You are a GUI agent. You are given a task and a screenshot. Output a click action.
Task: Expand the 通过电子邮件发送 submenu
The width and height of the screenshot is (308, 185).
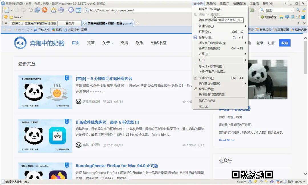click(x=220, y=43)
